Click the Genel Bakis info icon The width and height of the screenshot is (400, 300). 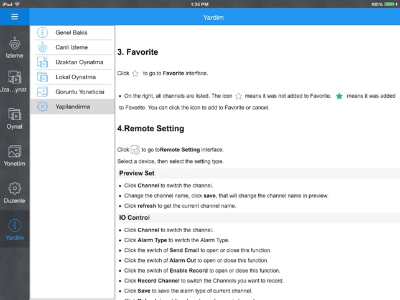[42, 32]
